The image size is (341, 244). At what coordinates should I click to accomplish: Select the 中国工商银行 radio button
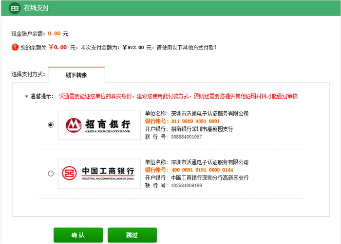click(x=51, y=174)
